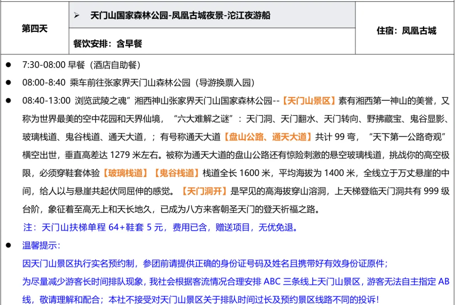
Task: Click the blue heading 温馨提示:
Action: point(41,246)
